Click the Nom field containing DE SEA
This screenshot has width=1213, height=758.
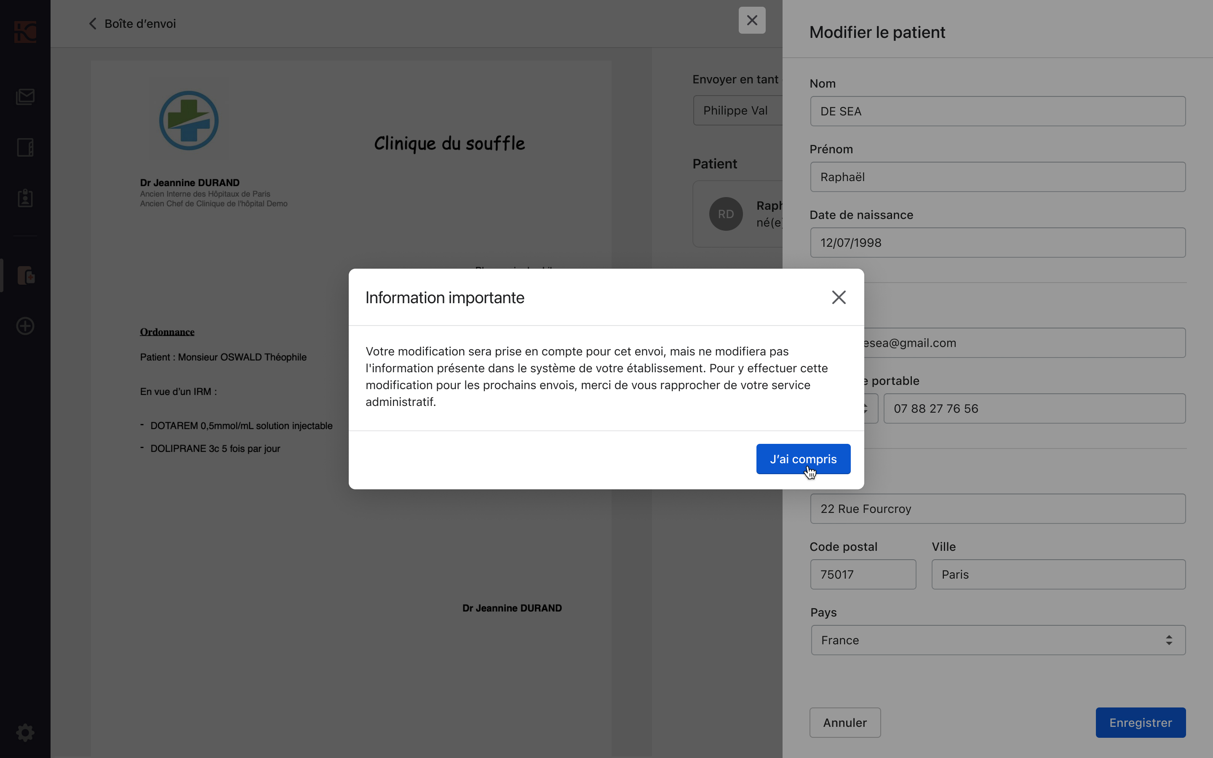997,111
